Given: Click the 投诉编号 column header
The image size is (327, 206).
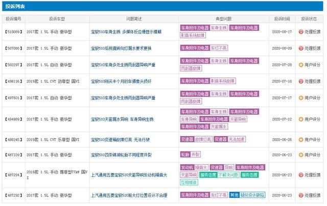Looking at the screenshot, I should click(x=14, y=19).
